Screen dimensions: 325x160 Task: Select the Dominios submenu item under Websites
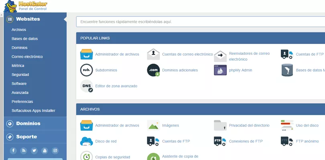point(20,48)
